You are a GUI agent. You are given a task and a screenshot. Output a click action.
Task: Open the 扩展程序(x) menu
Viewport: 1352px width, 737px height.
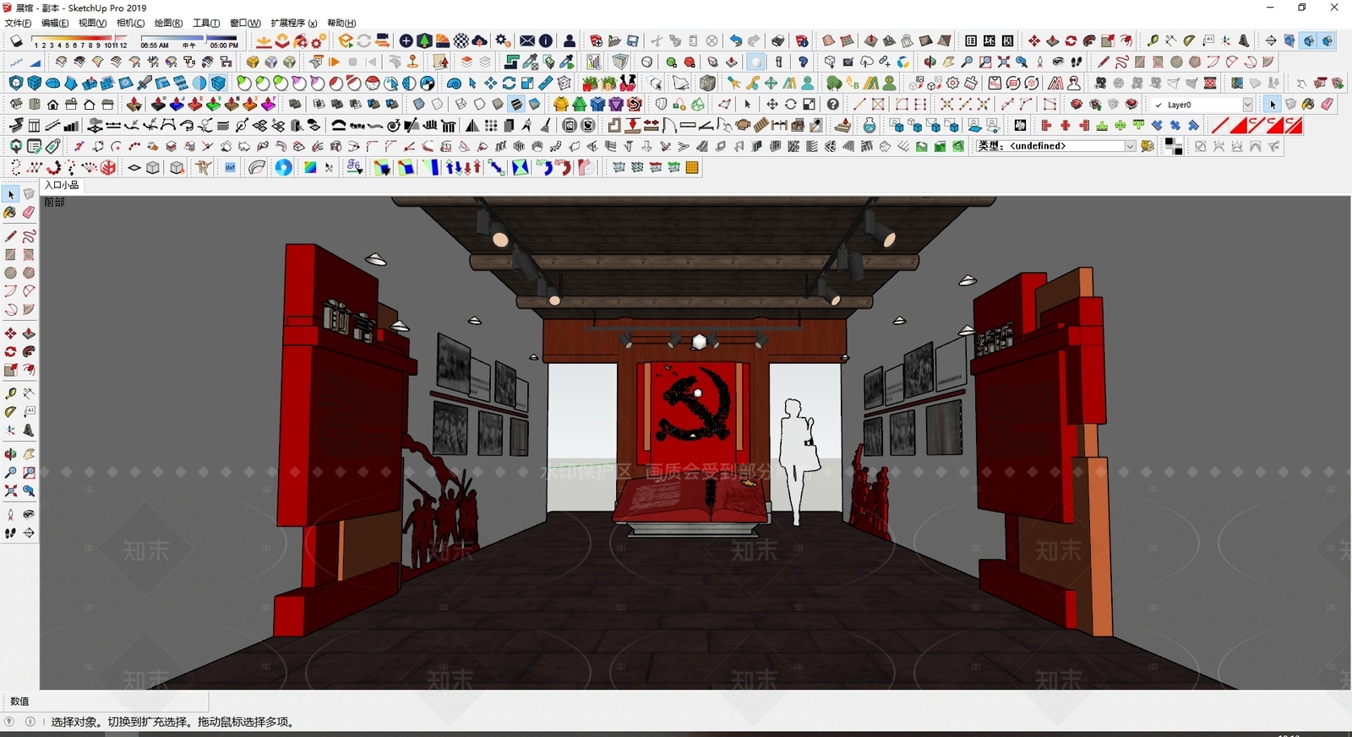[294, 23]
